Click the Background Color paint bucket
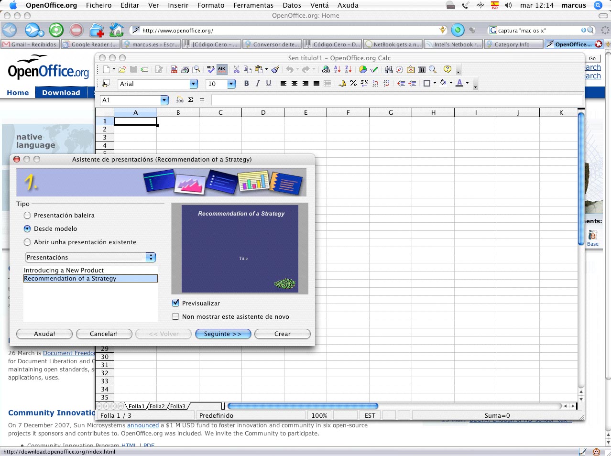The width and height of the screenshot is (611, 456). pos(443,84)
